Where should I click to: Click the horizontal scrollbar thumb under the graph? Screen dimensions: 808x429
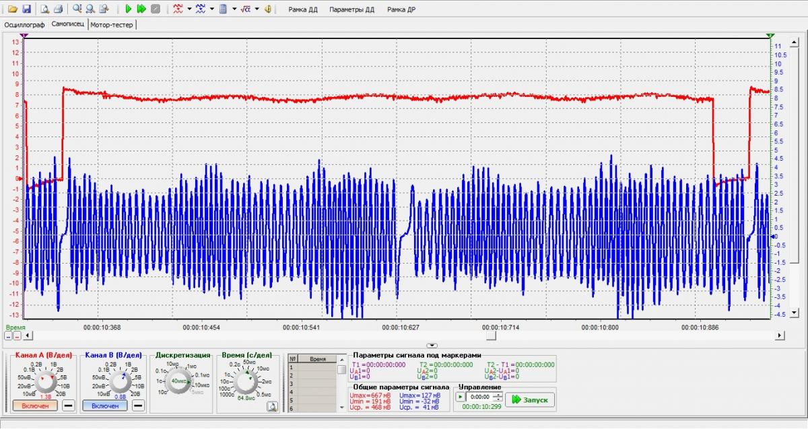pos(492,335)
